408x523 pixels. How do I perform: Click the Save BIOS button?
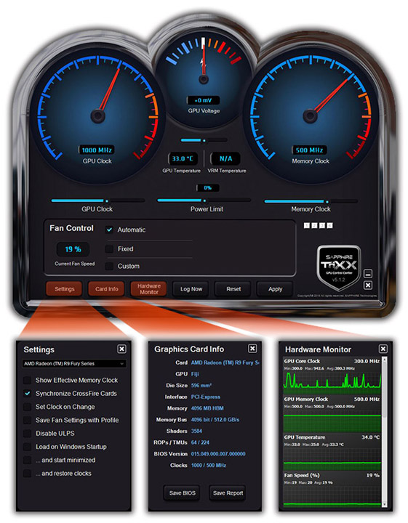pyautogui.click(x=182, y=493)
